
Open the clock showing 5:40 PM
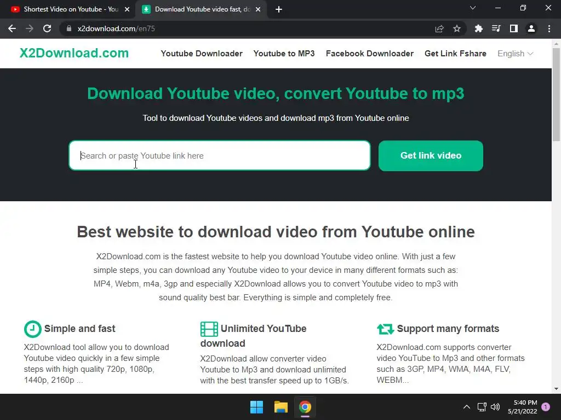(x=523, y=407)
